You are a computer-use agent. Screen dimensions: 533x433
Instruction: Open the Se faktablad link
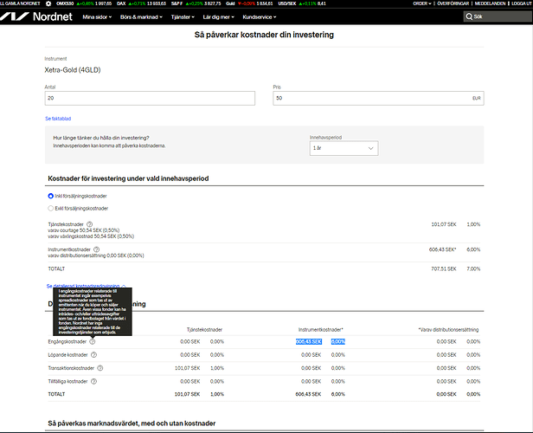[x=59, y=117]
